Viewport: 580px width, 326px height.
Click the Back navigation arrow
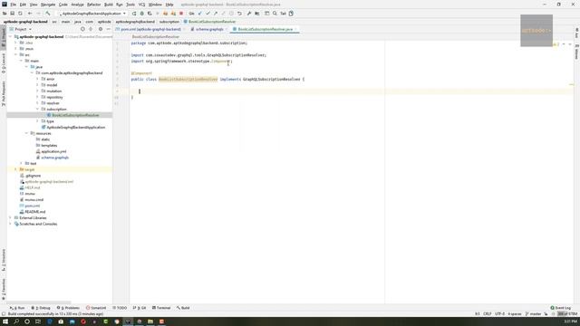click(30, 14)
